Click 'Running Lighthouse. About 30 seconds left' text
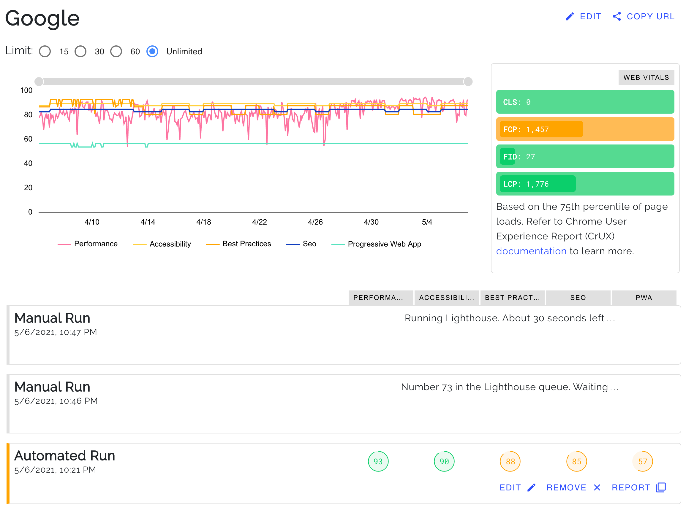 click(x=504, y=318)
